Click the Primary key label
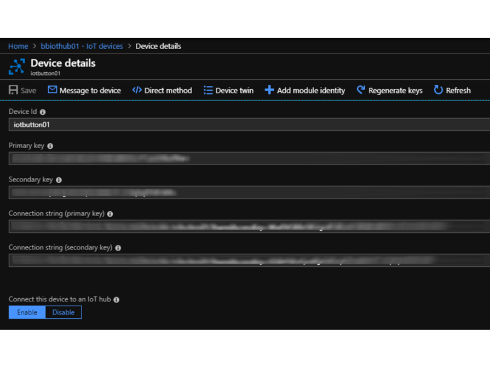This screenshot has width=490, height=367. coord(26,145)
